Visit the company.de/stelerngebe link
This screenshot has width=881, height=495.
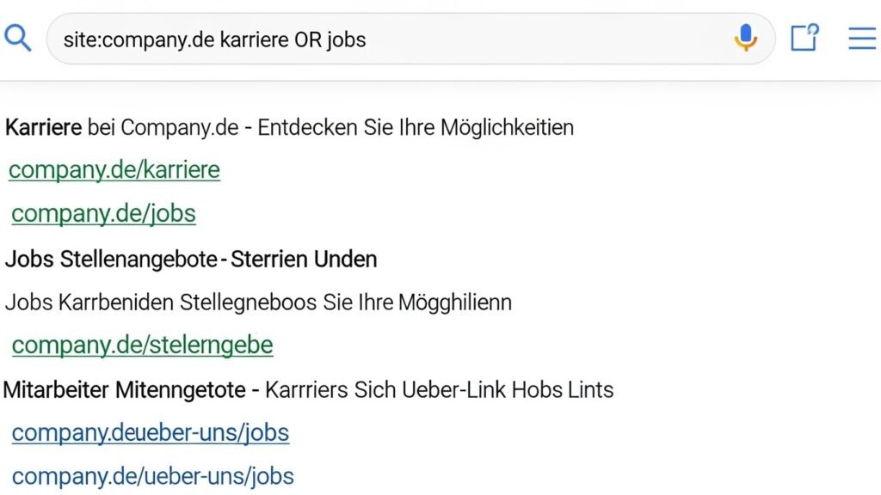(143, 345)
